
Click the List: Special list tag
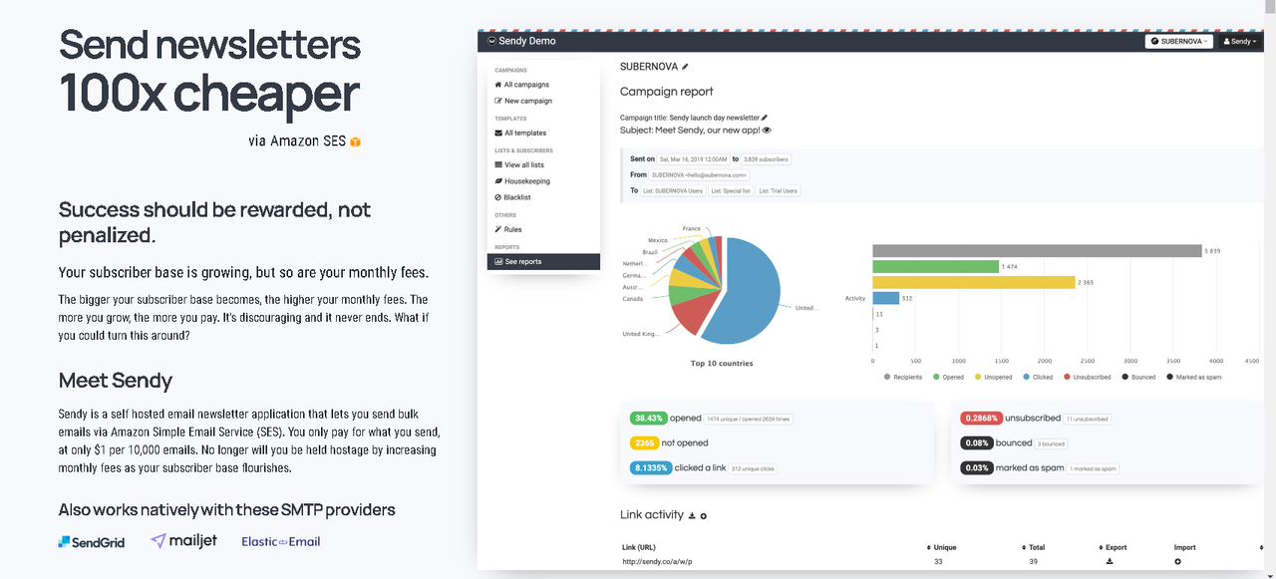(x=731, y=190)
